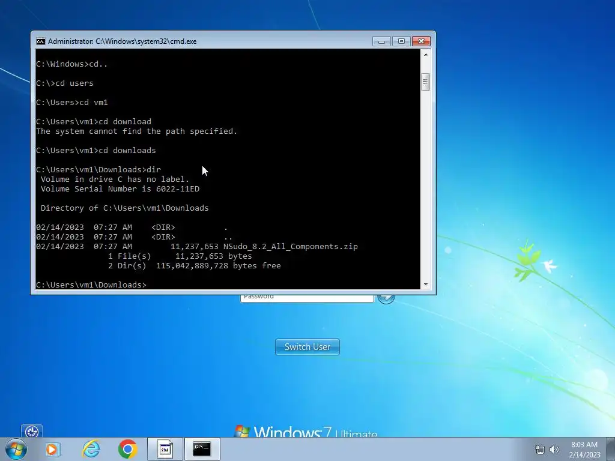Click the password submit arrow button
The image size is (615, 461).
(x=386, y=298)
